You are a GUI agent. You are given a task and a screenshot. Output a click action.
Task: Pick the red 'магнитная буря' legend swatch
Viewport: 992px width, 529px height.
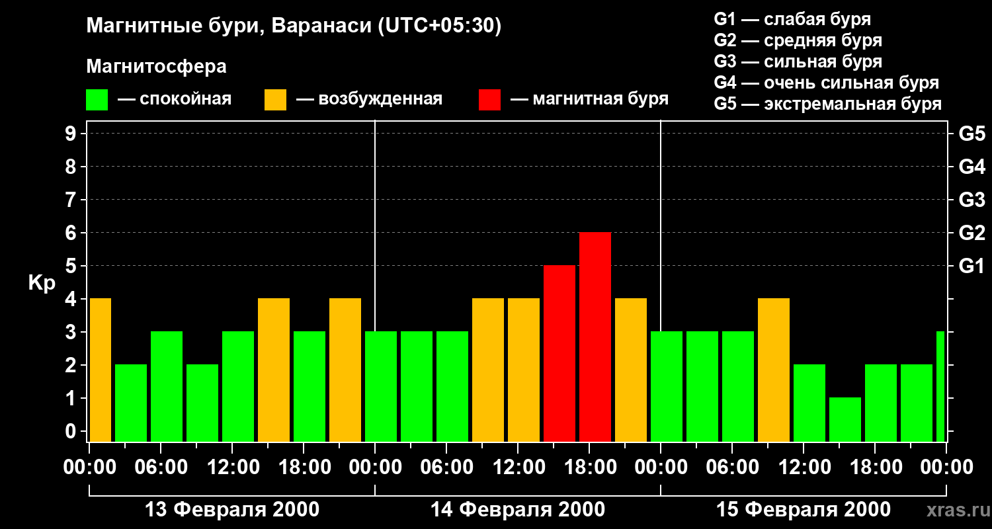pos(489,100)
